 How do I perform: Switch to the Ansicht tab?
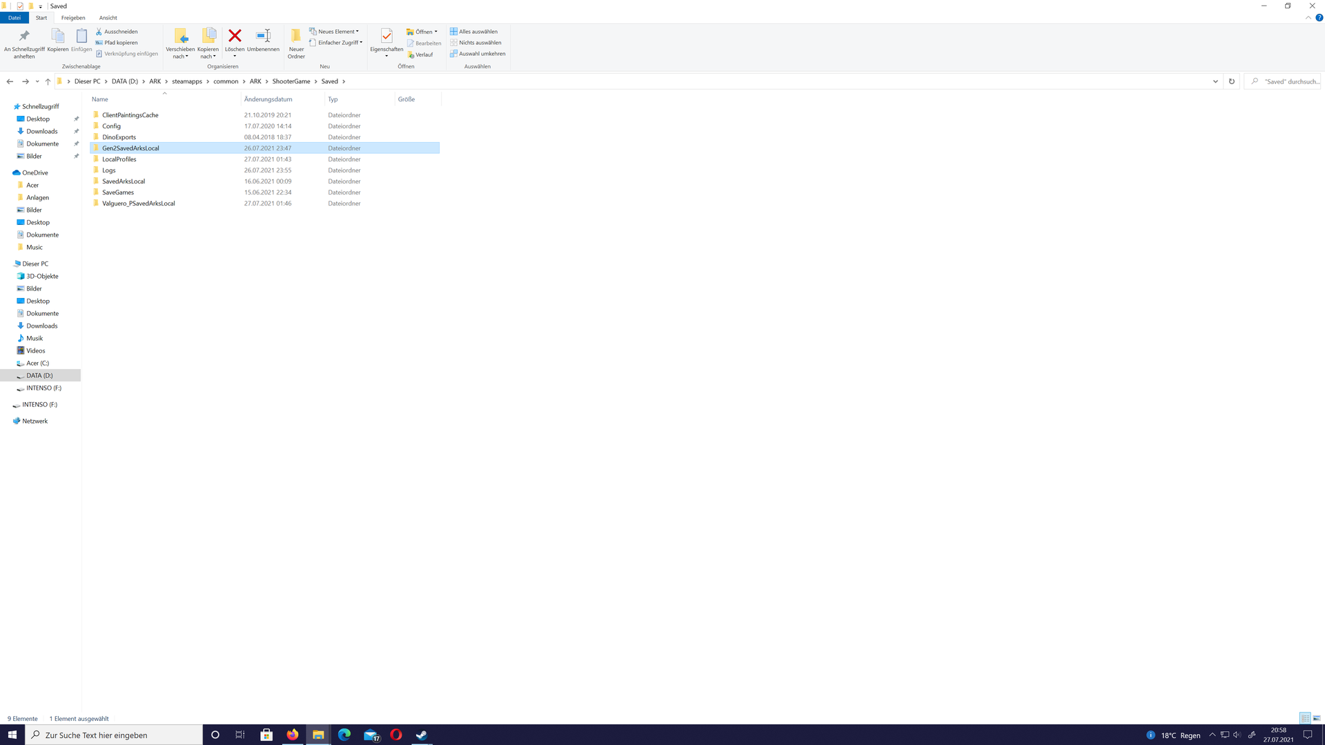point(108,18)
